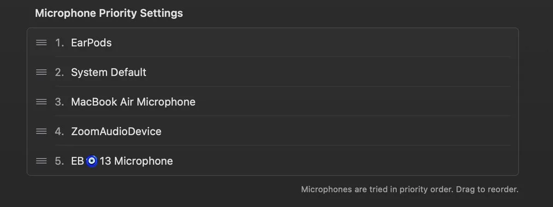The image size is (553, 207).
Task: Click priority number 2
Action: [59, 72]
